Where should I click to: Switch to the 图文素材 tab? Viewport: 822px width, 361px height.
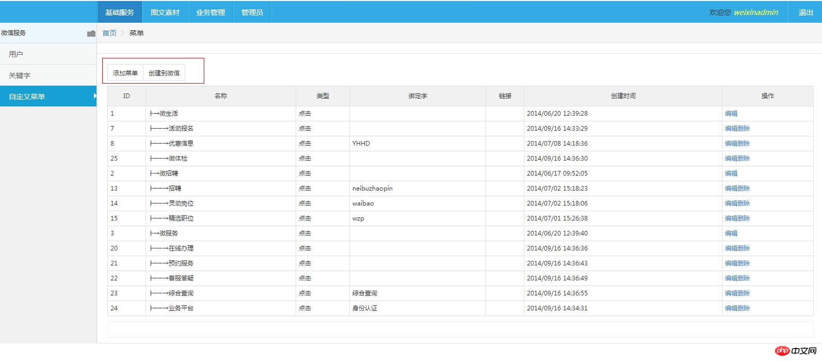click(x=165, y=12)
